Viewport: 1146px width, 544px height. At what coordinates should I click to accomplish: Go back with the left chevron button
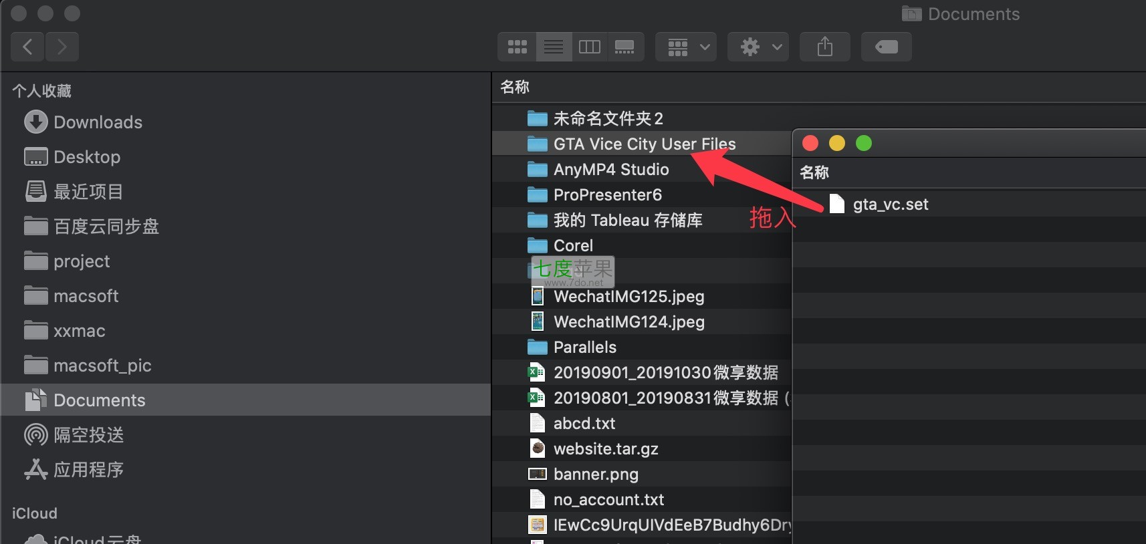coord(27,47)
